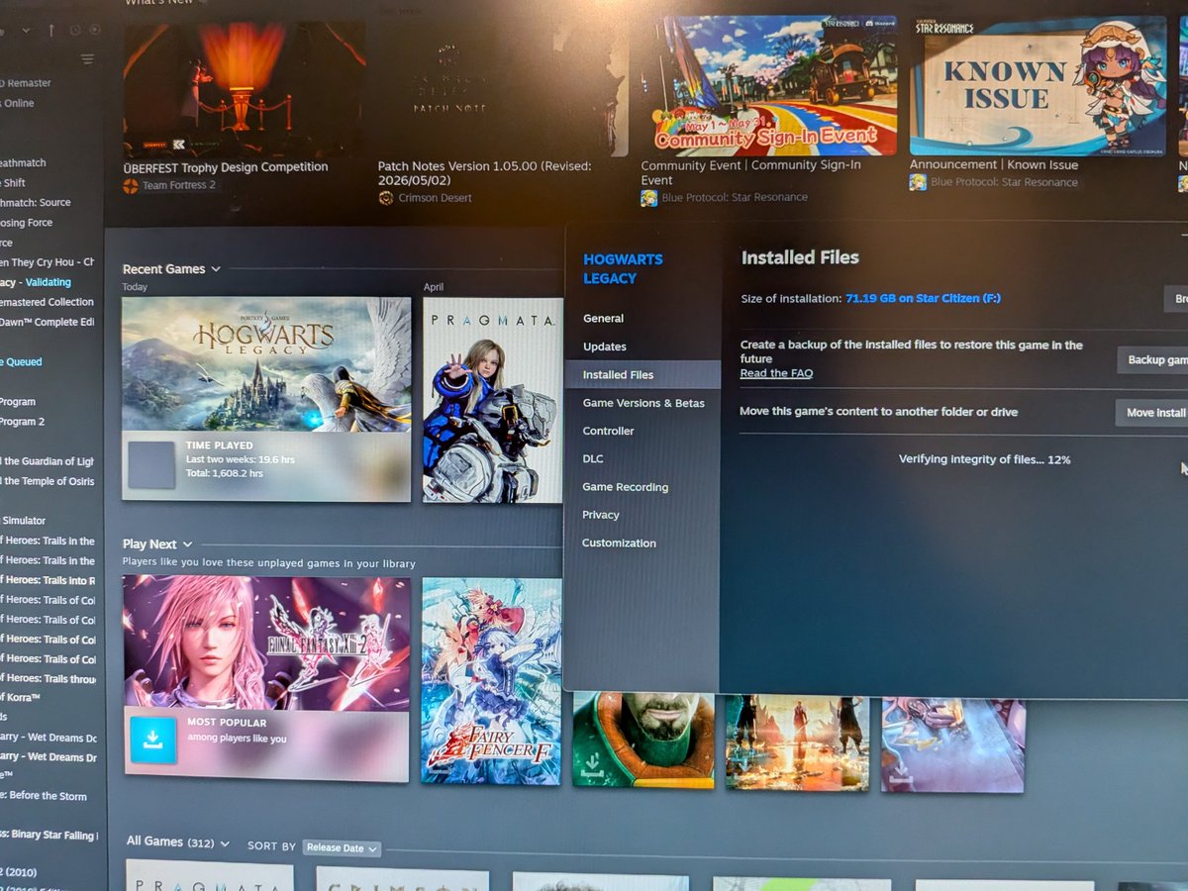Click Blue Protocol icon under Known Issue announcement
Image resolution: width=1188 pixels, height=891 pixels.
918,182
